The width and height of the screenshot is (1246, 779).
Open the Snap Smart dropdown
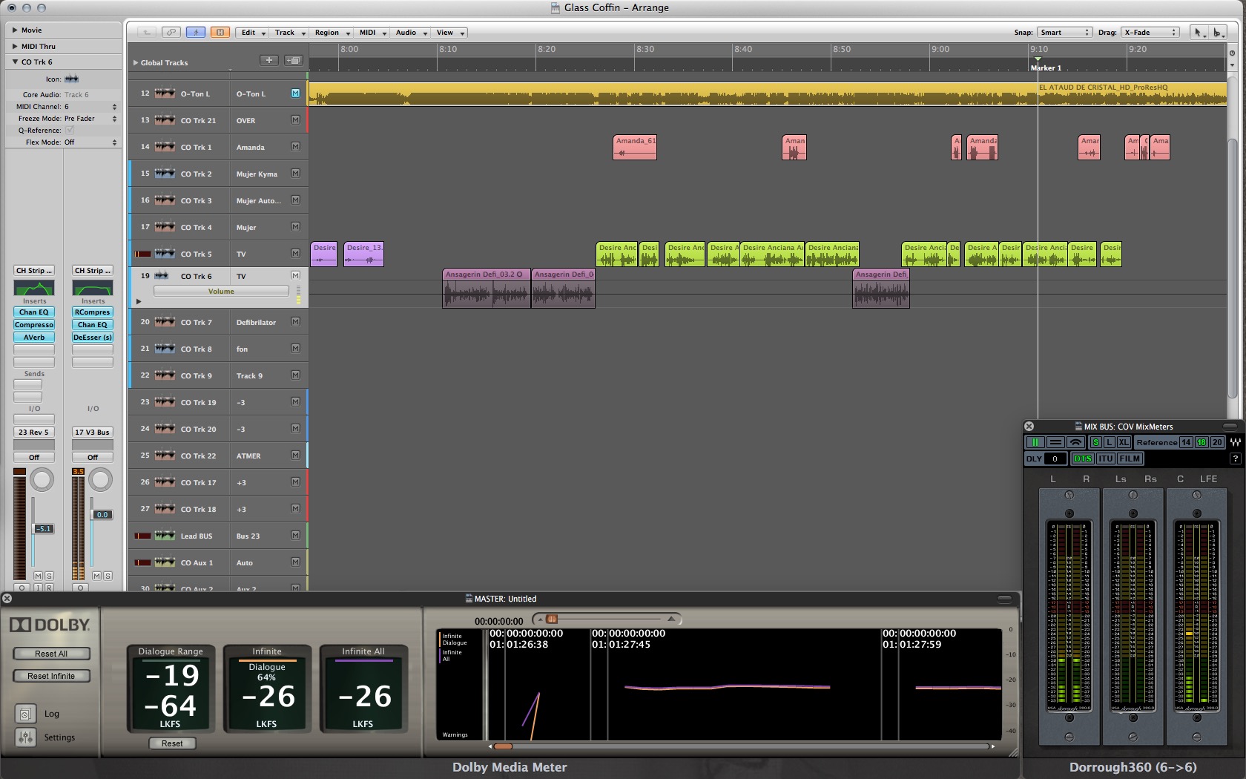[x=1064, y=32]
